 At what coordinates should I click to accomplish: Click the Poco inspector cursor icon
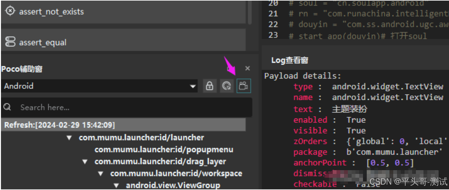tap(227, 86)
